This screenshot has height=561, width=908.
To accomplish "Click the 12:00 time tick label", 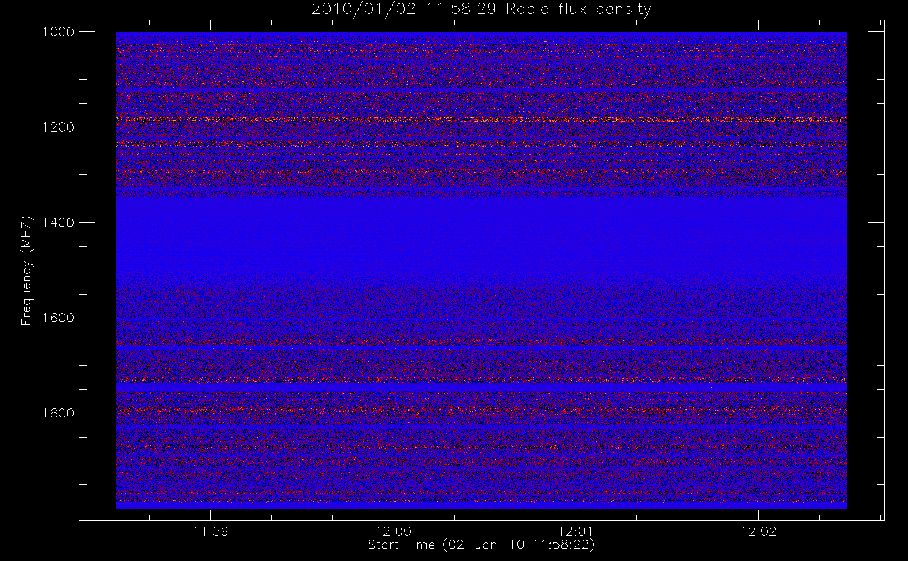I will [393, 531].
